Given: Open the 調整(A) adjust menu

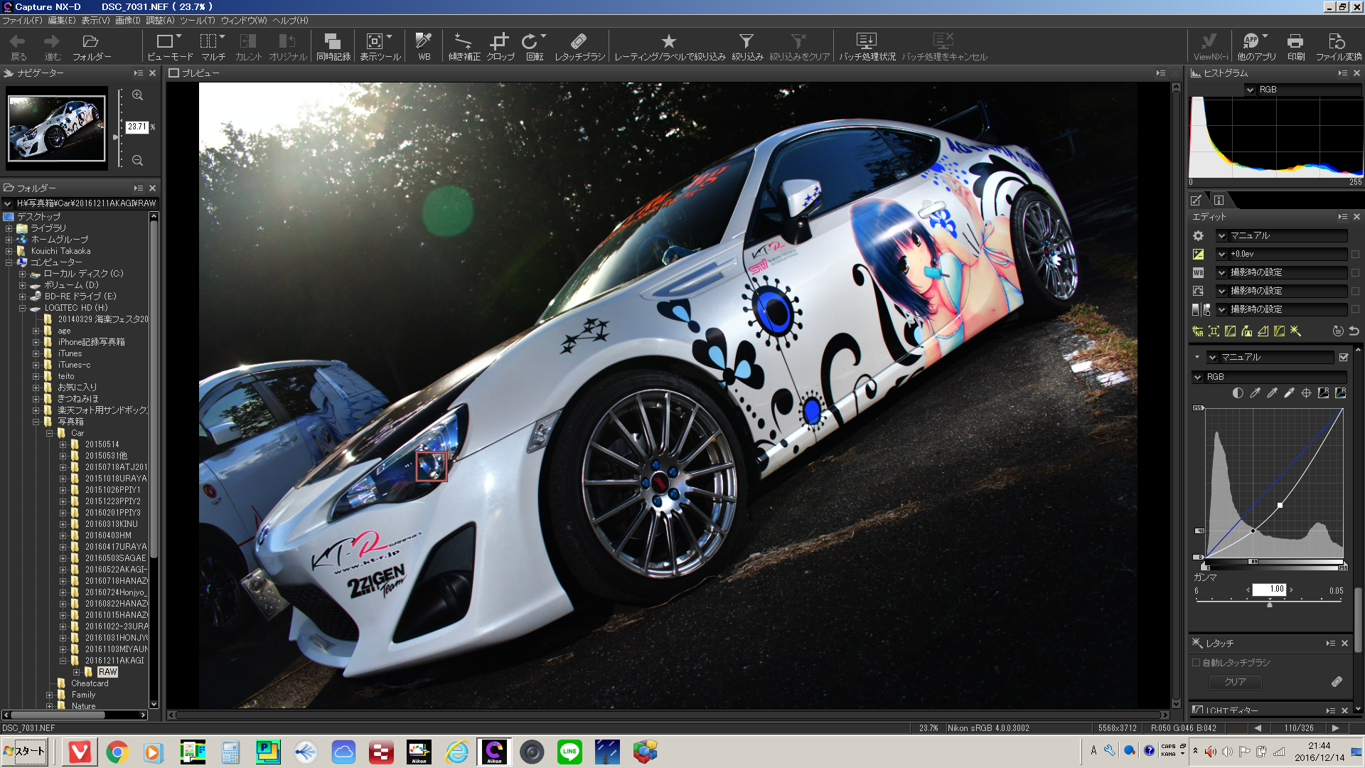Looking at the screenshot, I should click(x=160, y=21).
